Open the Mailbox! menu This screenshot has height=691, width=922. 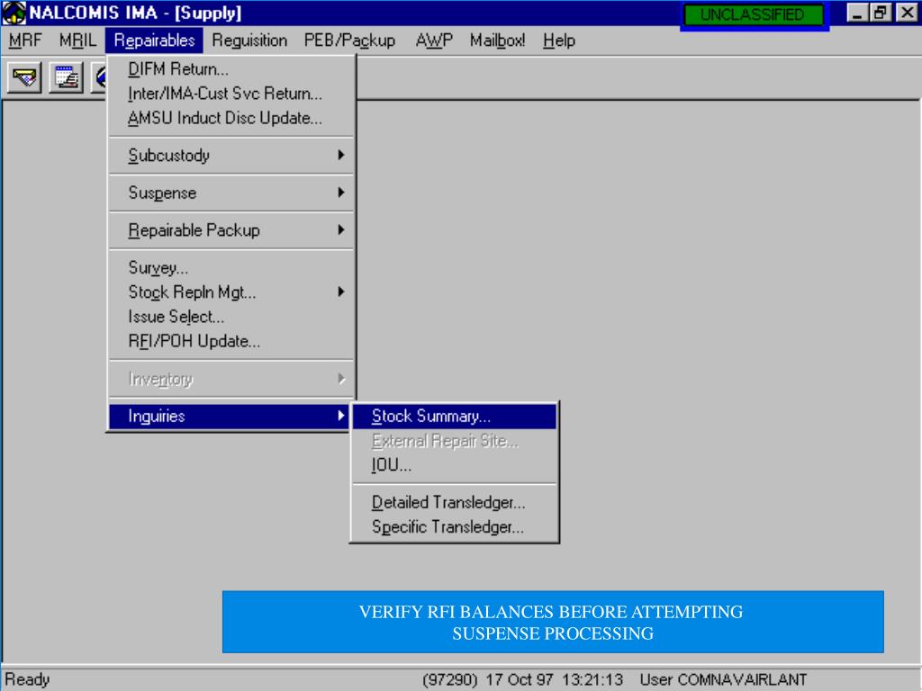497,40
